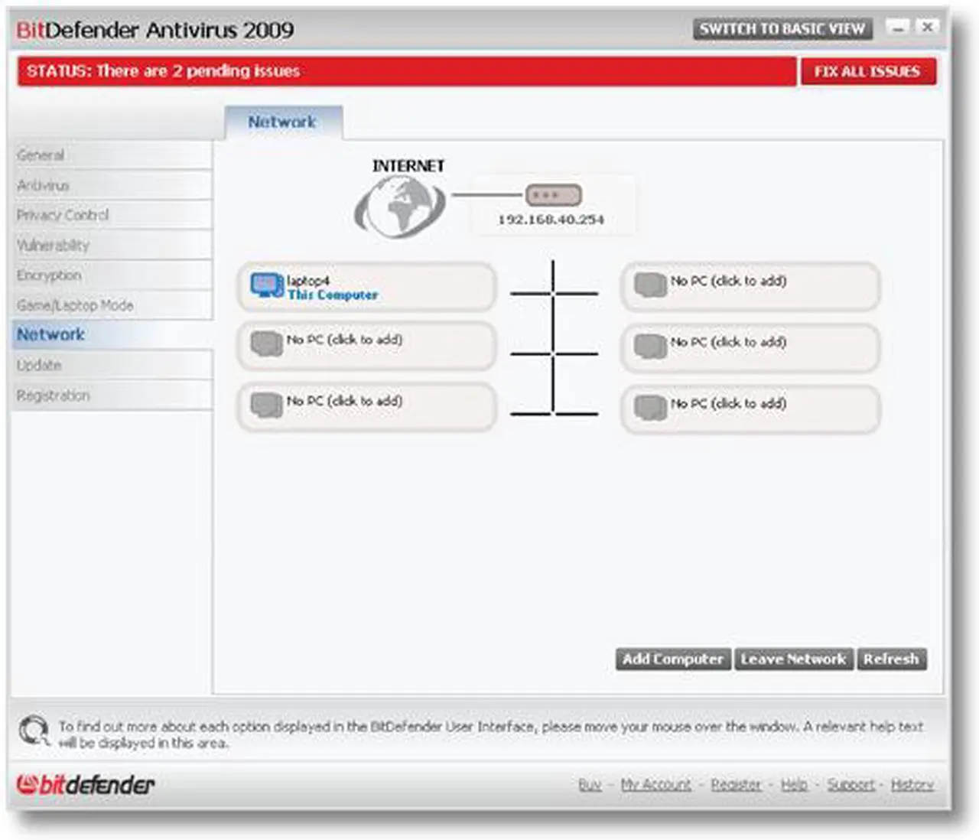
Task: Click the red status bar about pending issues
Action: pos(407,71)
